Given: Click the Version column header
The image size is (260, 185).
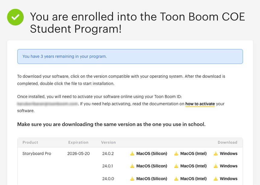Looking at the screenshot, I should pyautogui.click(x=108, y=142).
